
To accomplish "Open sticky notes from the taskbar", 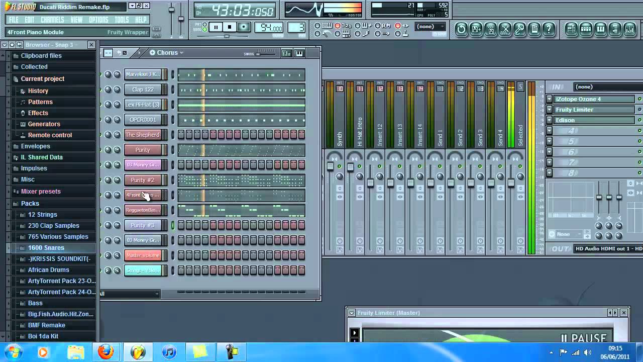I will (200, 352).
